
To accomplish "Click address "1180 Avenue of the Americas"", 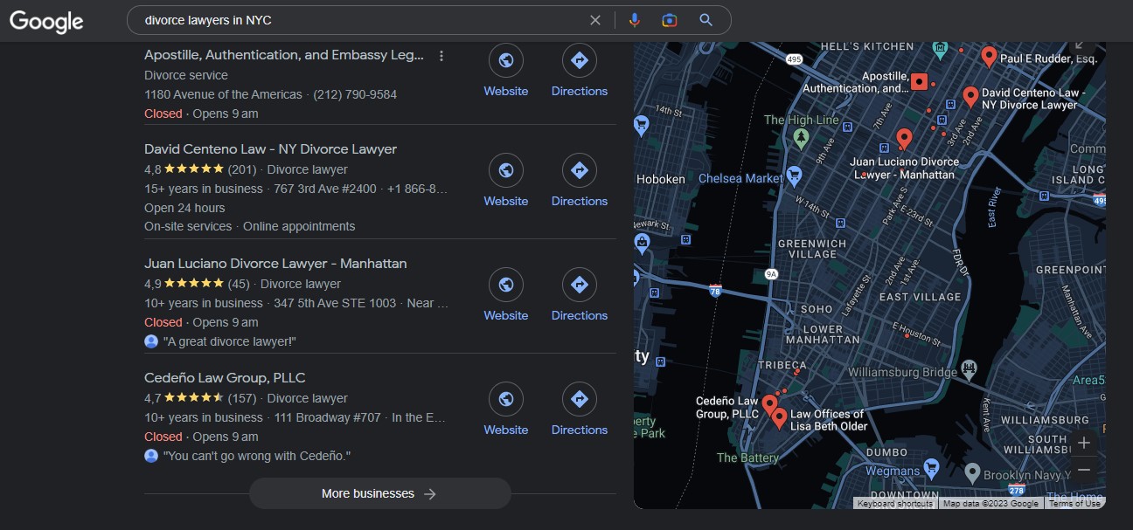I will [x=223, y=94].
